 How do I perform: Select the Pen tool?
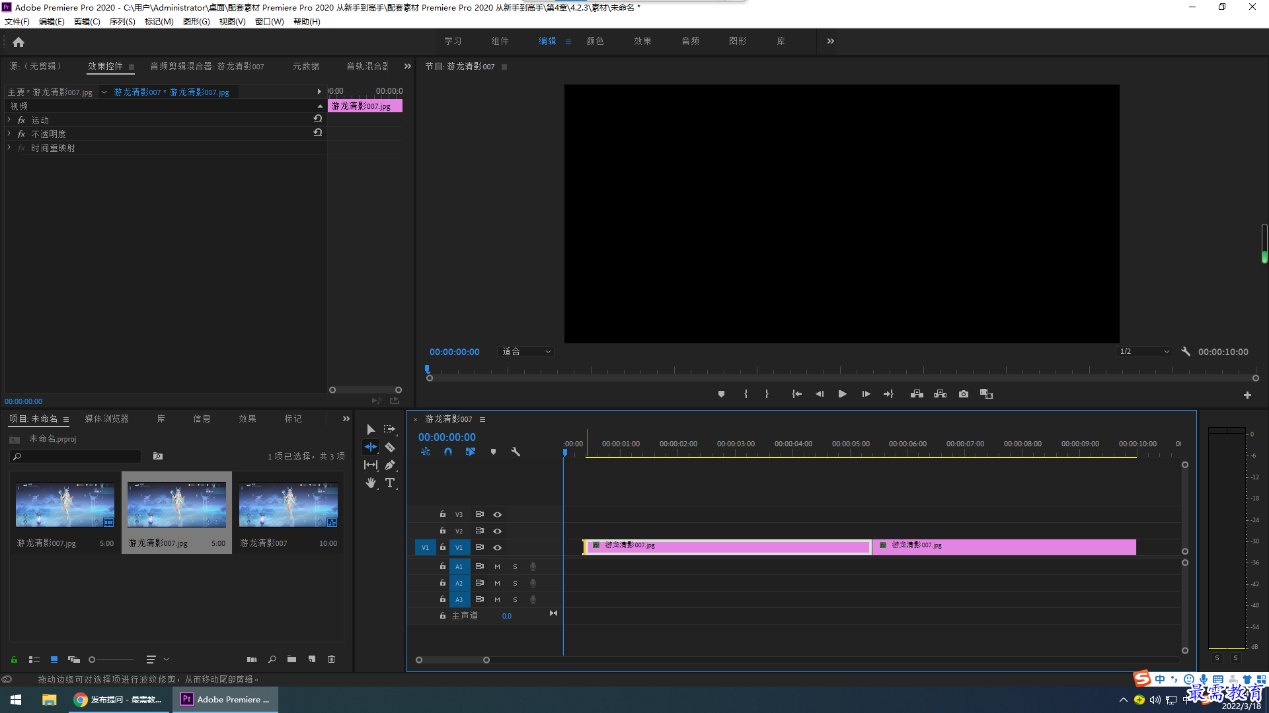pos(390,465)
